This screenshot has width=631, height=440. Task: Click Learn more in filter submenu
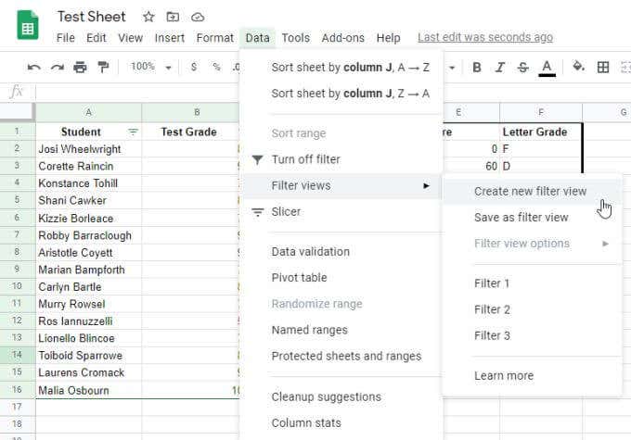pyautogui.click(x=503, y=376)
